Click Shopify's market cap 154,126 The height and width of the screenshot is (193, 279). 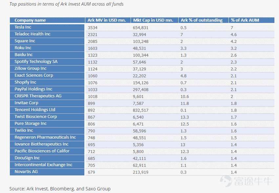click(x=140, y=83)
